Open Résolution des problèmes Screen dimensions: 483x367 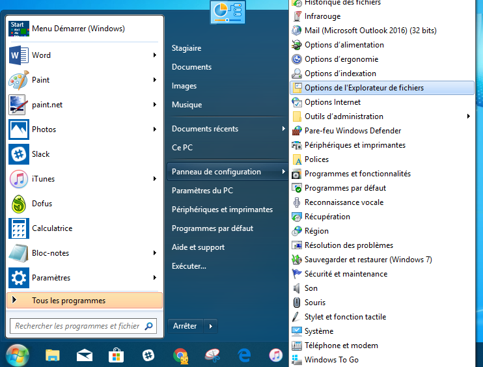tap(382, 245)
